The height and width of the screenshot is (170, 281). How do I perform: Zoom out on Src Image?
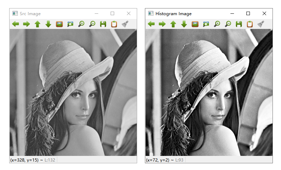[92, 24]
